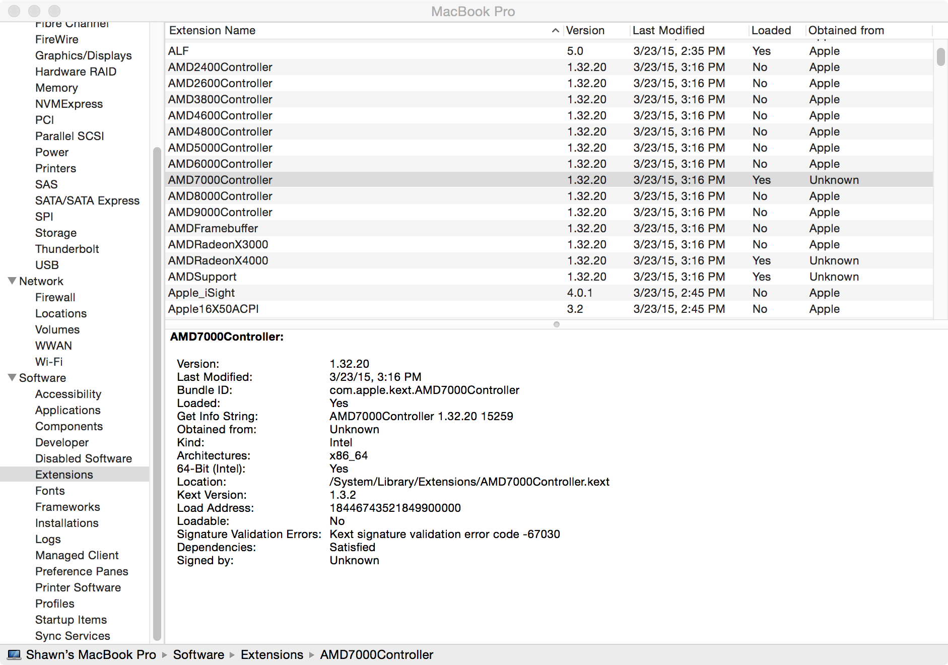
Task: Click AMD7000Controller in the path bar
Action: [377, 654]
